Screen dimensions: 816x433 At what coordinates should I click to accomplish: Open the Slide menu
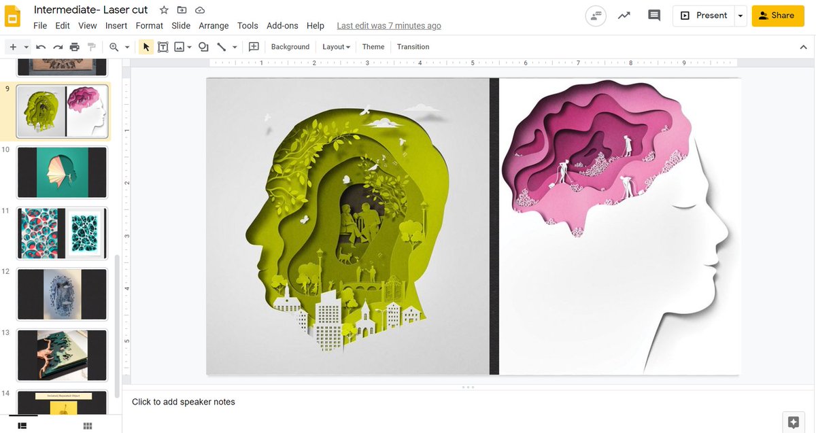click(x=181, y=26)
